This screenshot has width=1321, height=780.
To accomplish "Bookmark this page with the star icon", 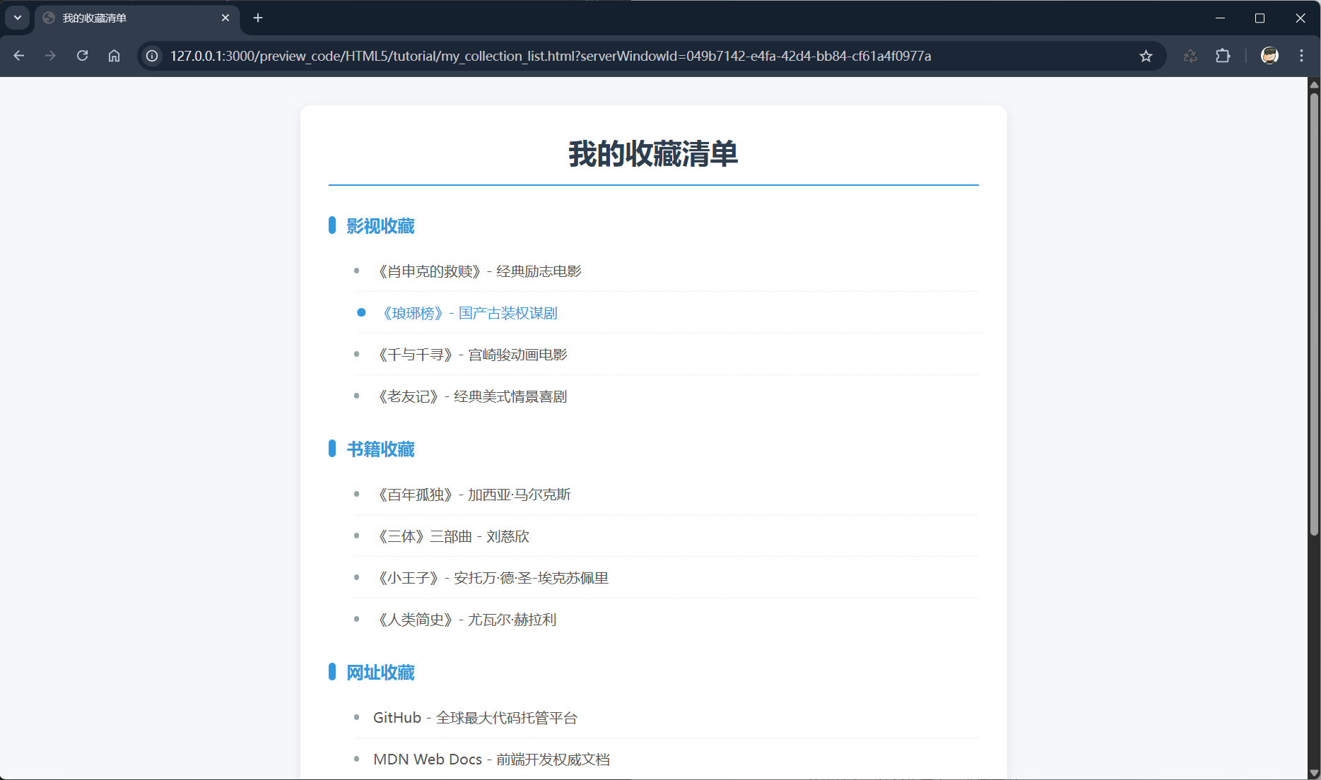I will (1146, 56).
